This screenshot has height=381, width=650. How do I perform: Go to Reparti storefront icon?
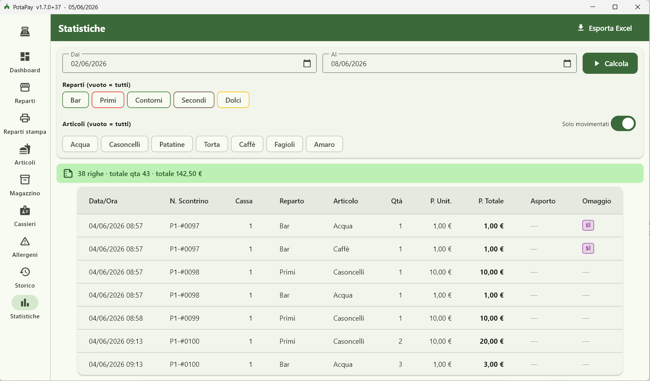pos(25,87)
